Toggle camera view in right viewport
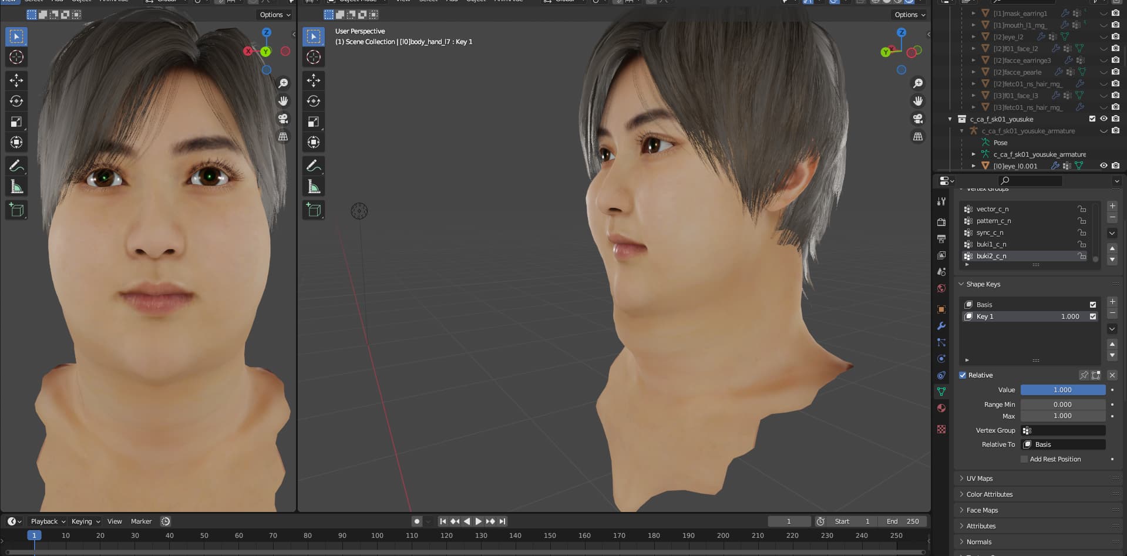 (917, 119)
